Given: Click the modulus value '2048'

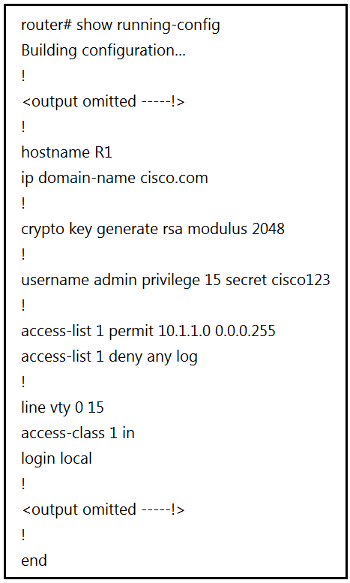Looking at the screenshot, I should coord(268,229).
